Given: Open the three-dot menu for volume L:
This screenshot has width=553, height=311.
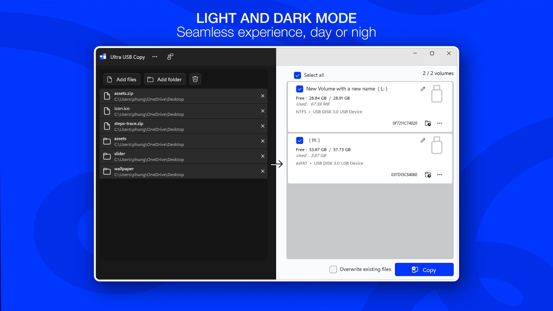Looking at the screenshot, I should tap(440, 123).
